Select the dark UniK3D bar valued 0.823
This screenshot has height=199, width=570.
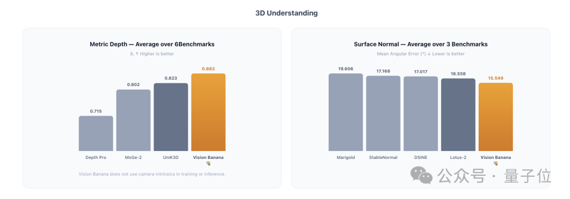pos(171,117)
